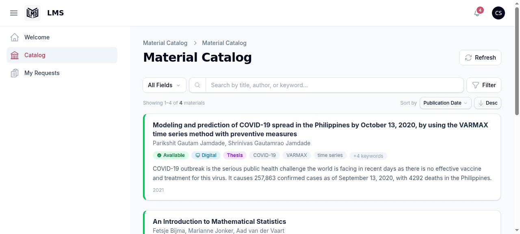The width and height of the screenshot is (520, 234).
Task: Click the second Material Catalog breadcrumb
Action: 224,43
